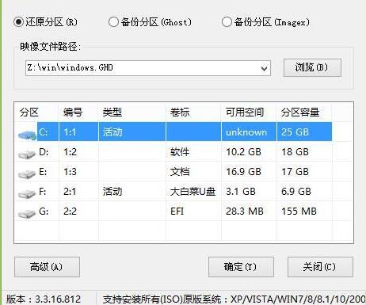
Task: Confirm with the 确定 (Y) button
Action: pyautogui.click(x=241, y=267)
